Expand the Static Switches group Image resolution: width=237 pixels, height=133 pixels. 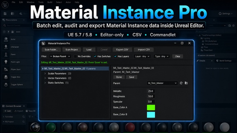[x=45, y=83]
